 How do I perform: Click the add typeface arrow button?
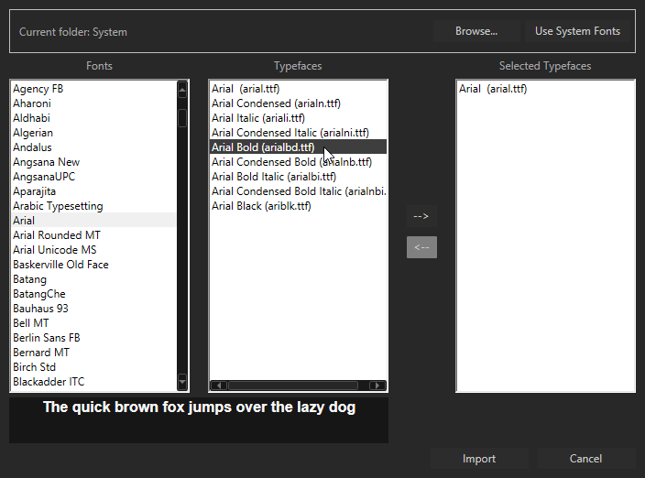click(x=421, y=216)
